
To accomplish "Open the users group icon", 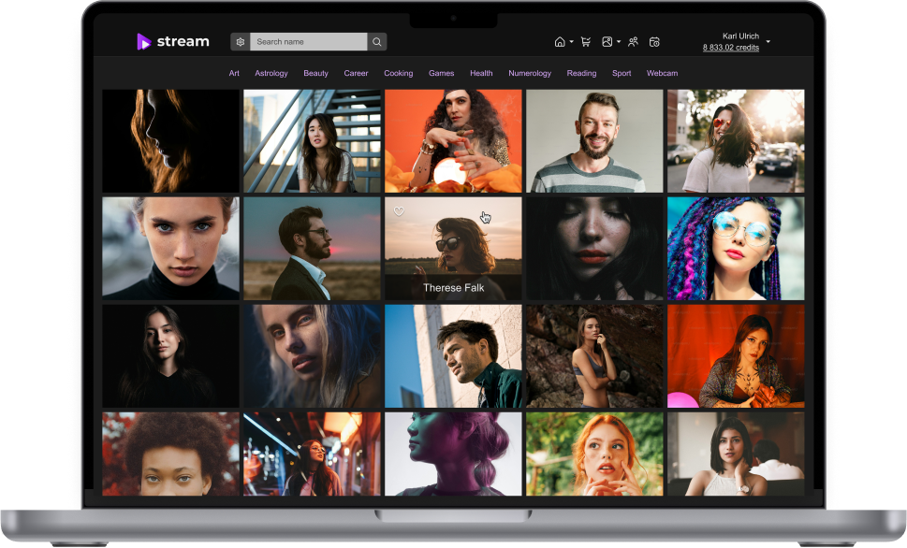I will tap(634, 42).
